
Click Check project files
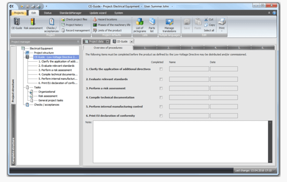[74, 19]
